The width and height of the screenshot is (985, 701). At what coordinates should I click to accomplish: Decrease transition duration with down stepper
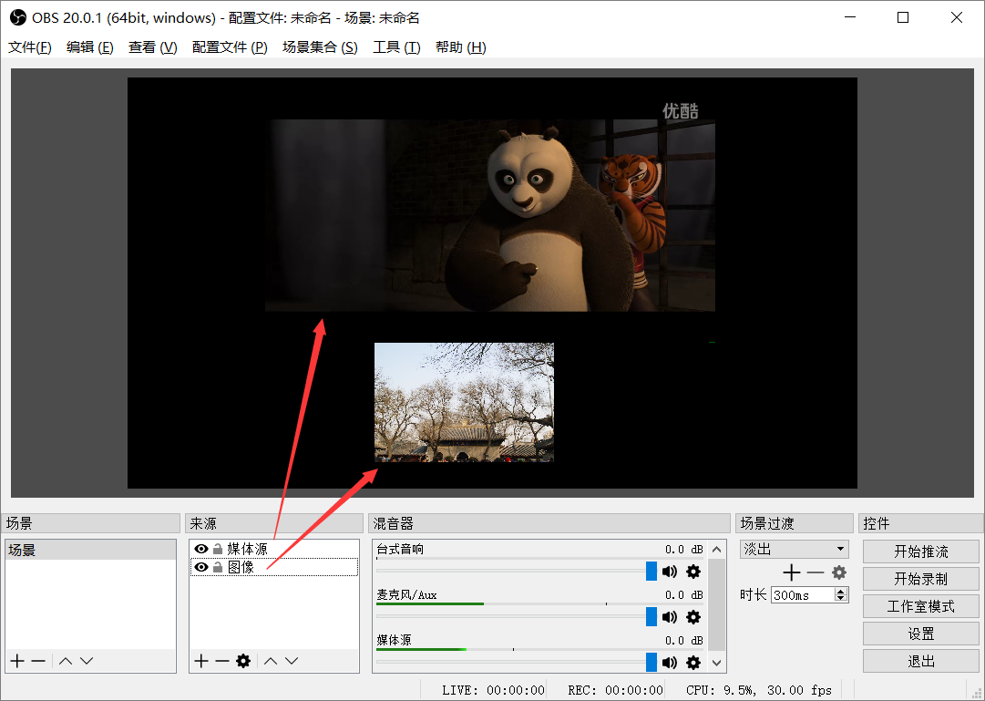(841, 598)
